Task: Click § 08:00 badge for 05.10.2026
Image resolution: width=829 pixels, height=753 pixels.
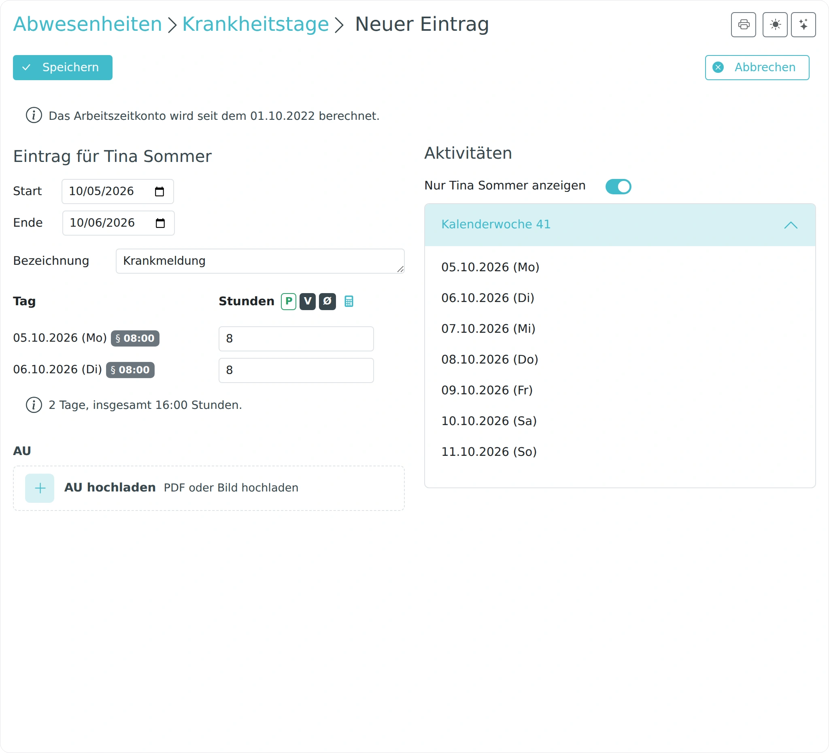Action: [135, 338]
